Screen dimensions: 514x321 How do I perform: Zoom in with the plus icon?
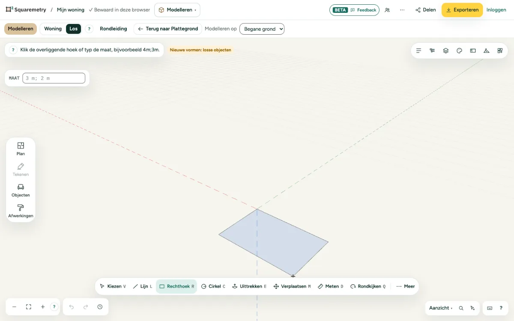coord(43,307)
